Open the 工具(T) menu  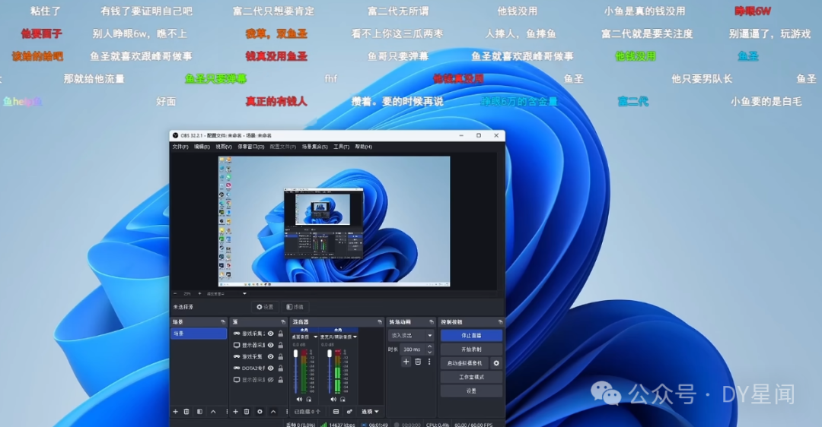pyautogui.click(x=341, y=147)
